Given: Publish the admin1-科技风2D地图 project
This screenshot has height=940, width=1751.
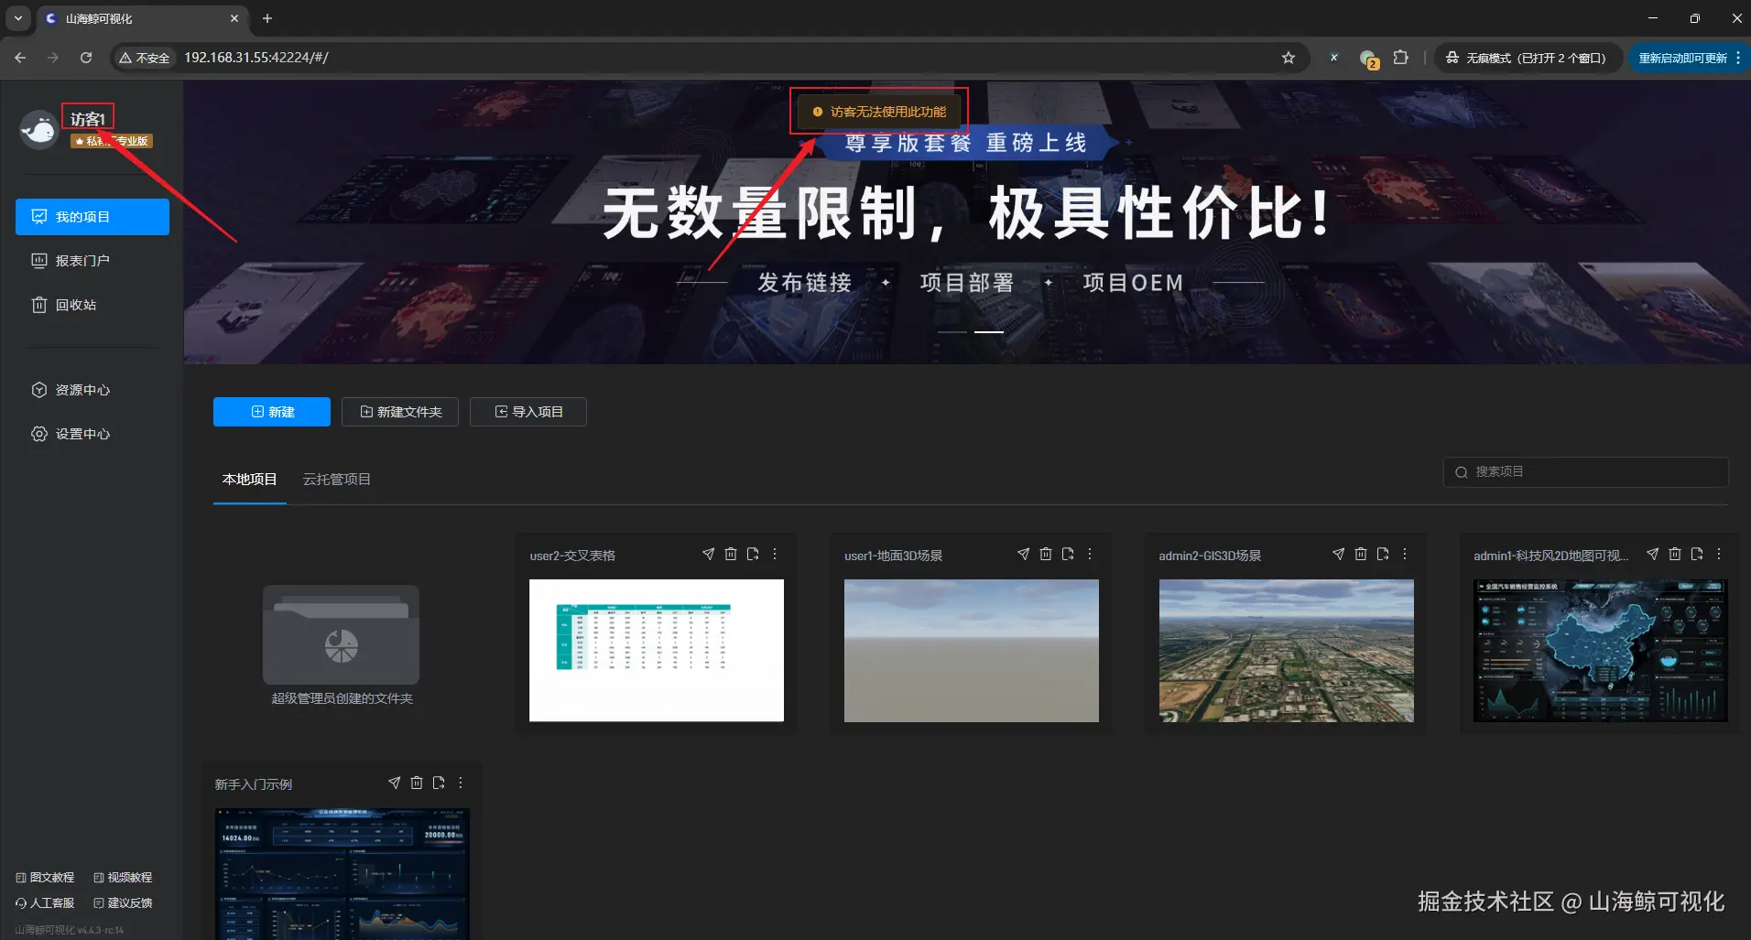Looking at the screenshot, I should [x=1652, y=554].
